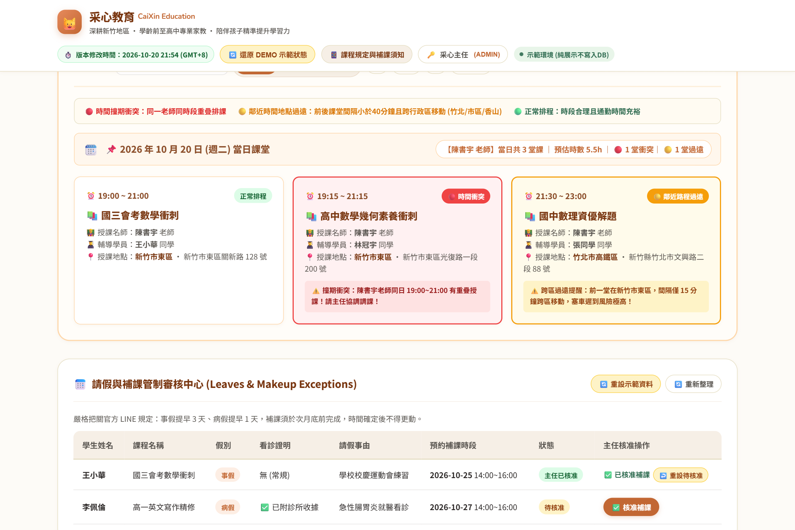Click the yellow dot for 鄰近時間地點過遠 legend
The image size is (795, 530).
242,112
